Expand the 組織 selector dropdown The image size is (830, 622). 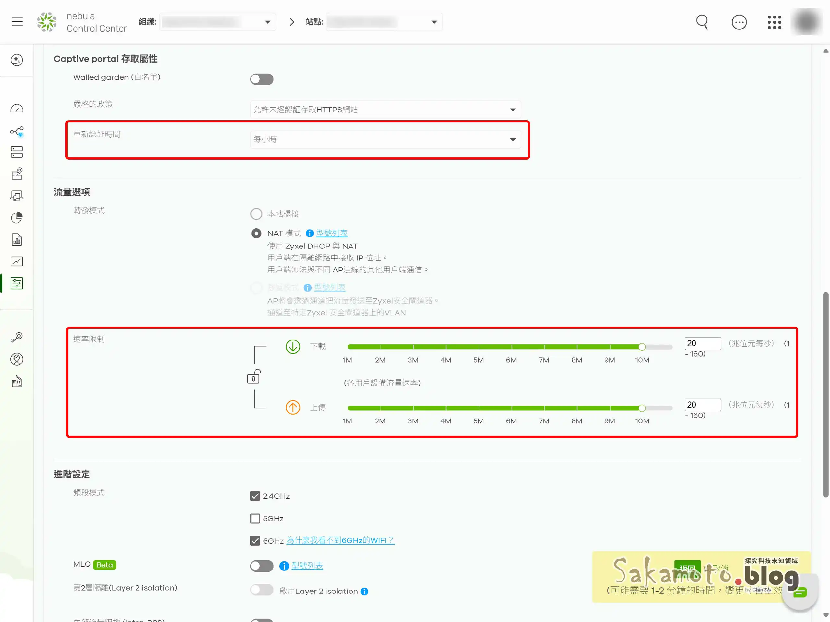click(217, 22)
